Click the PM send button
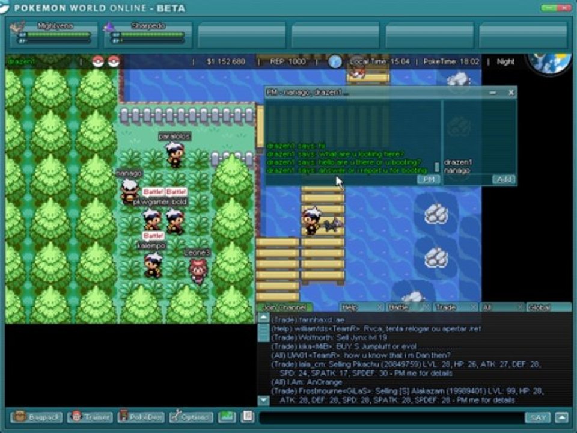The image size is (577, 433). tap(429, 179)
